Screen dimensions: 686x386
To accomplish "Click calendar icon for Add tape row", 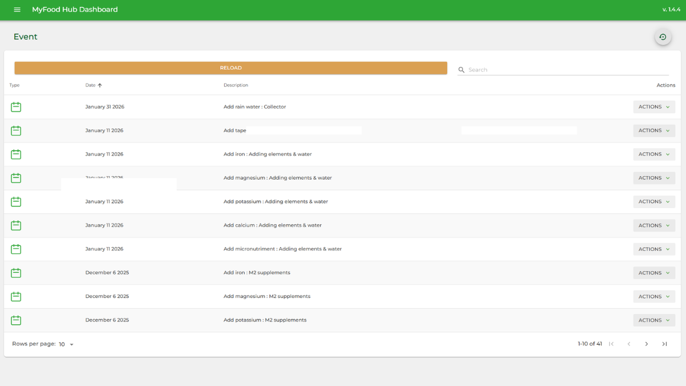I will click(16, 130).
